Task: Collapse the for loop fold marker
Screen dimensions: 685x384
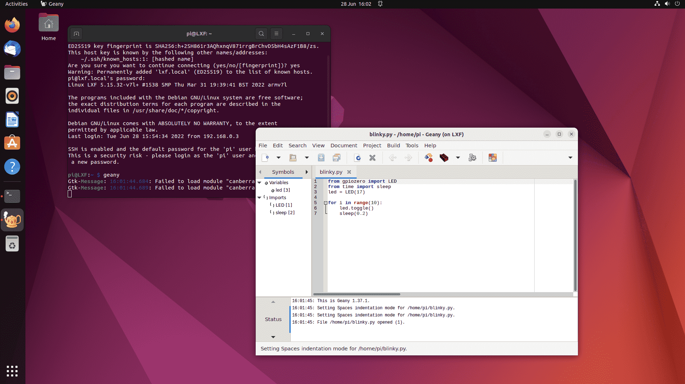Action: [325, 203]
